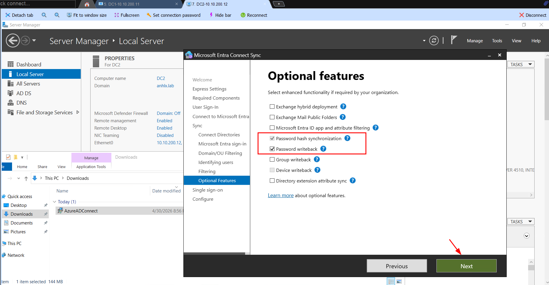Open a new connection tab
549x285 pixels.
click(279, 4)
